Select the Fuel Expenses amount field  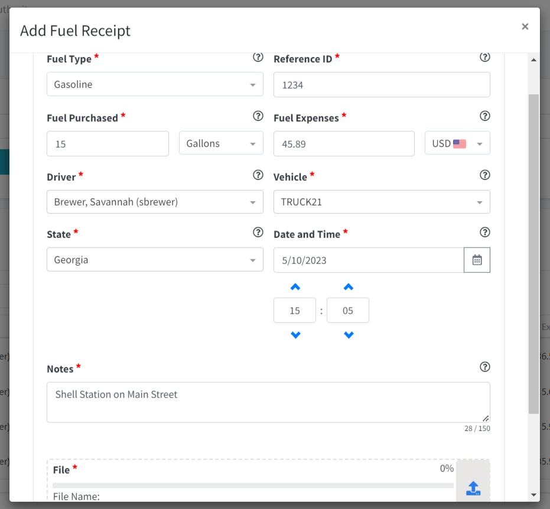tap(344, 143)
